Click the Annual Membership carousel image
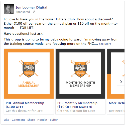This screenshot has width=126, height=125. 29,74
